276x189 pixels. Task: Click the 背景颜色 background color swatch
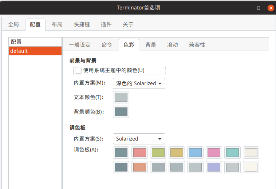click(x=121, y=112)
